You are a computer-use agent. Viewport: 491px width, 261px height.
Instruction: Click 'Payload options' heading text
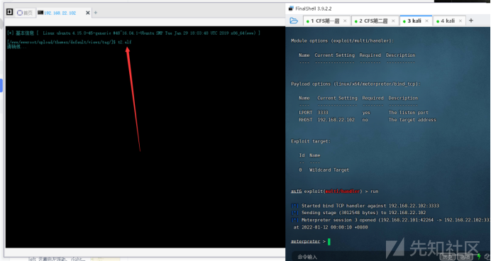coord(355,84)
